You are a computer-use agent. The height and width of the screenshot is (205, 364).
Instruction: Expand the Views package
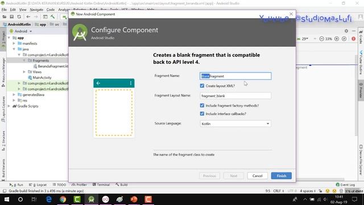click(24, 72)
